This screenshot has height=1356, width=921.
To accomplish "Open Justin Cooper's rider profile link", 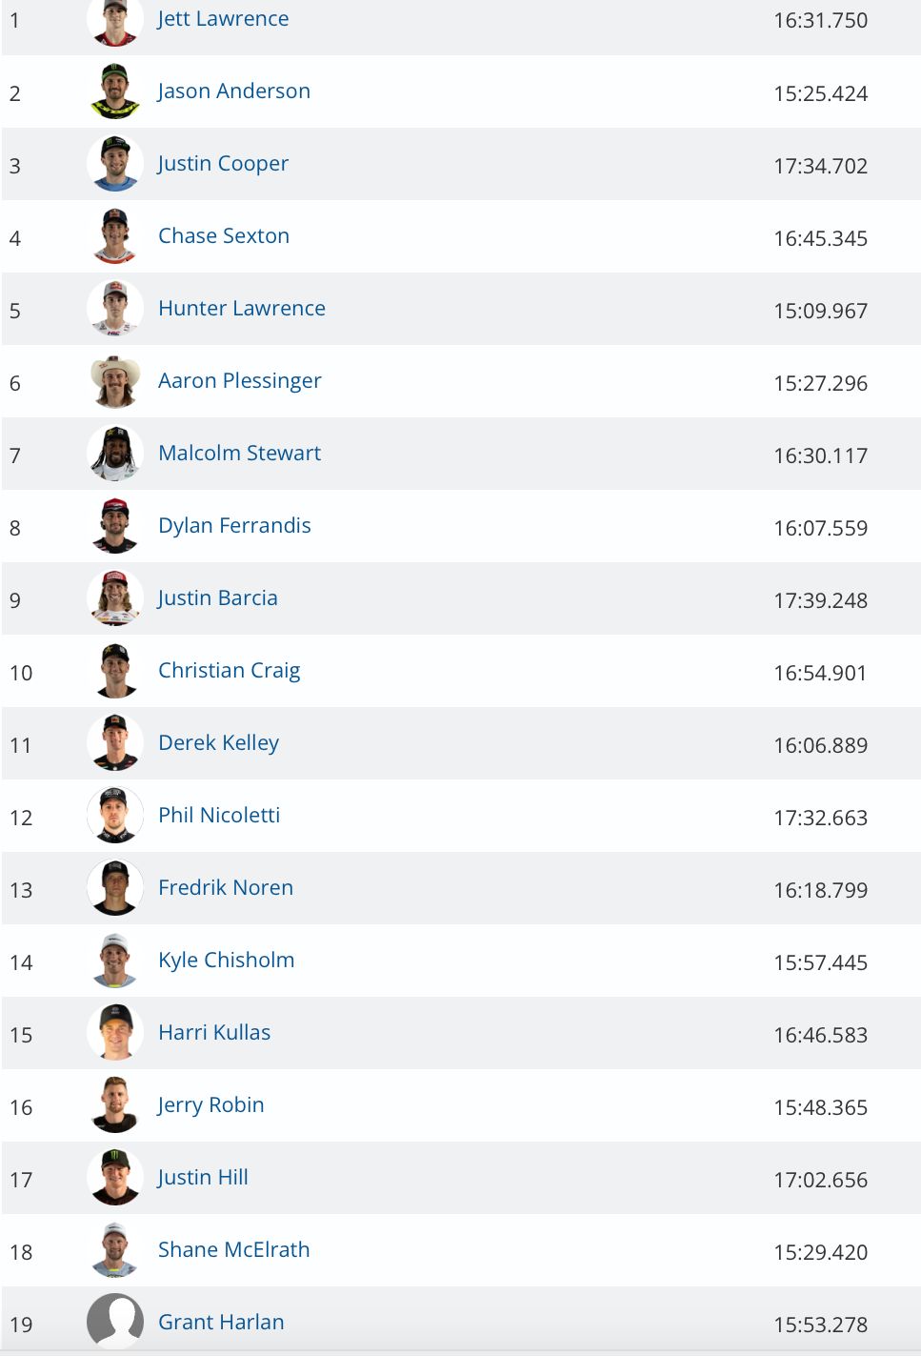I will click(223, 164).
